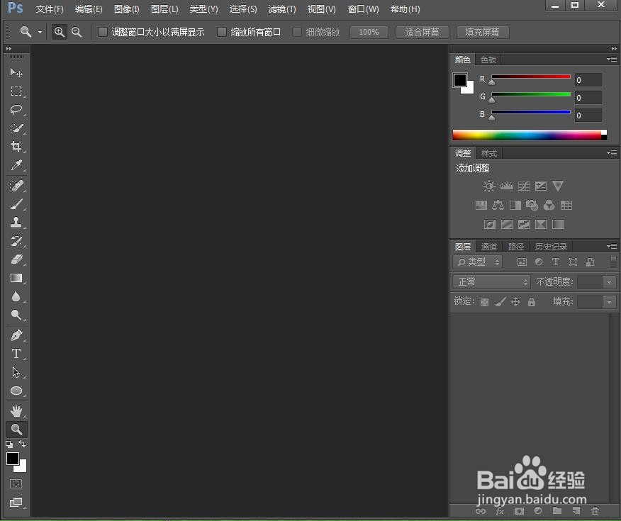Open the fill dropdown arrow
Image resolution: width=621 pixels, height=521 pixels.
tap(609, 302)
